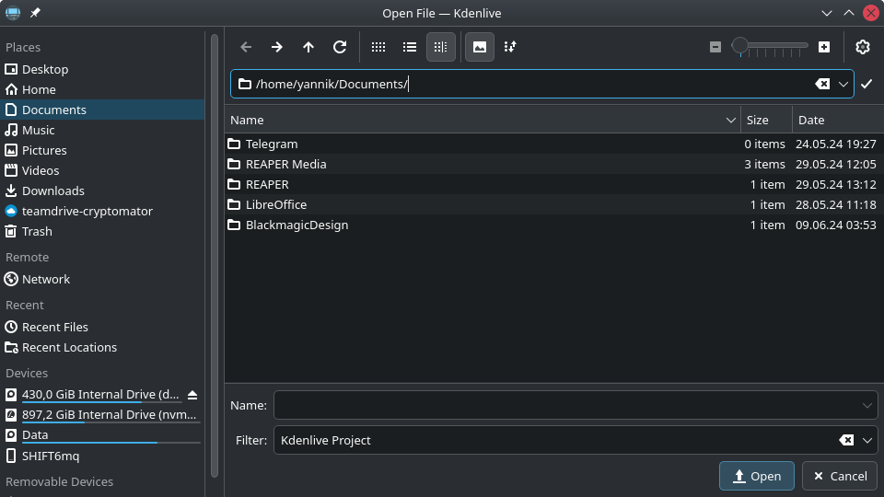Select the REAPER folder row

click(x=554, y=184)
